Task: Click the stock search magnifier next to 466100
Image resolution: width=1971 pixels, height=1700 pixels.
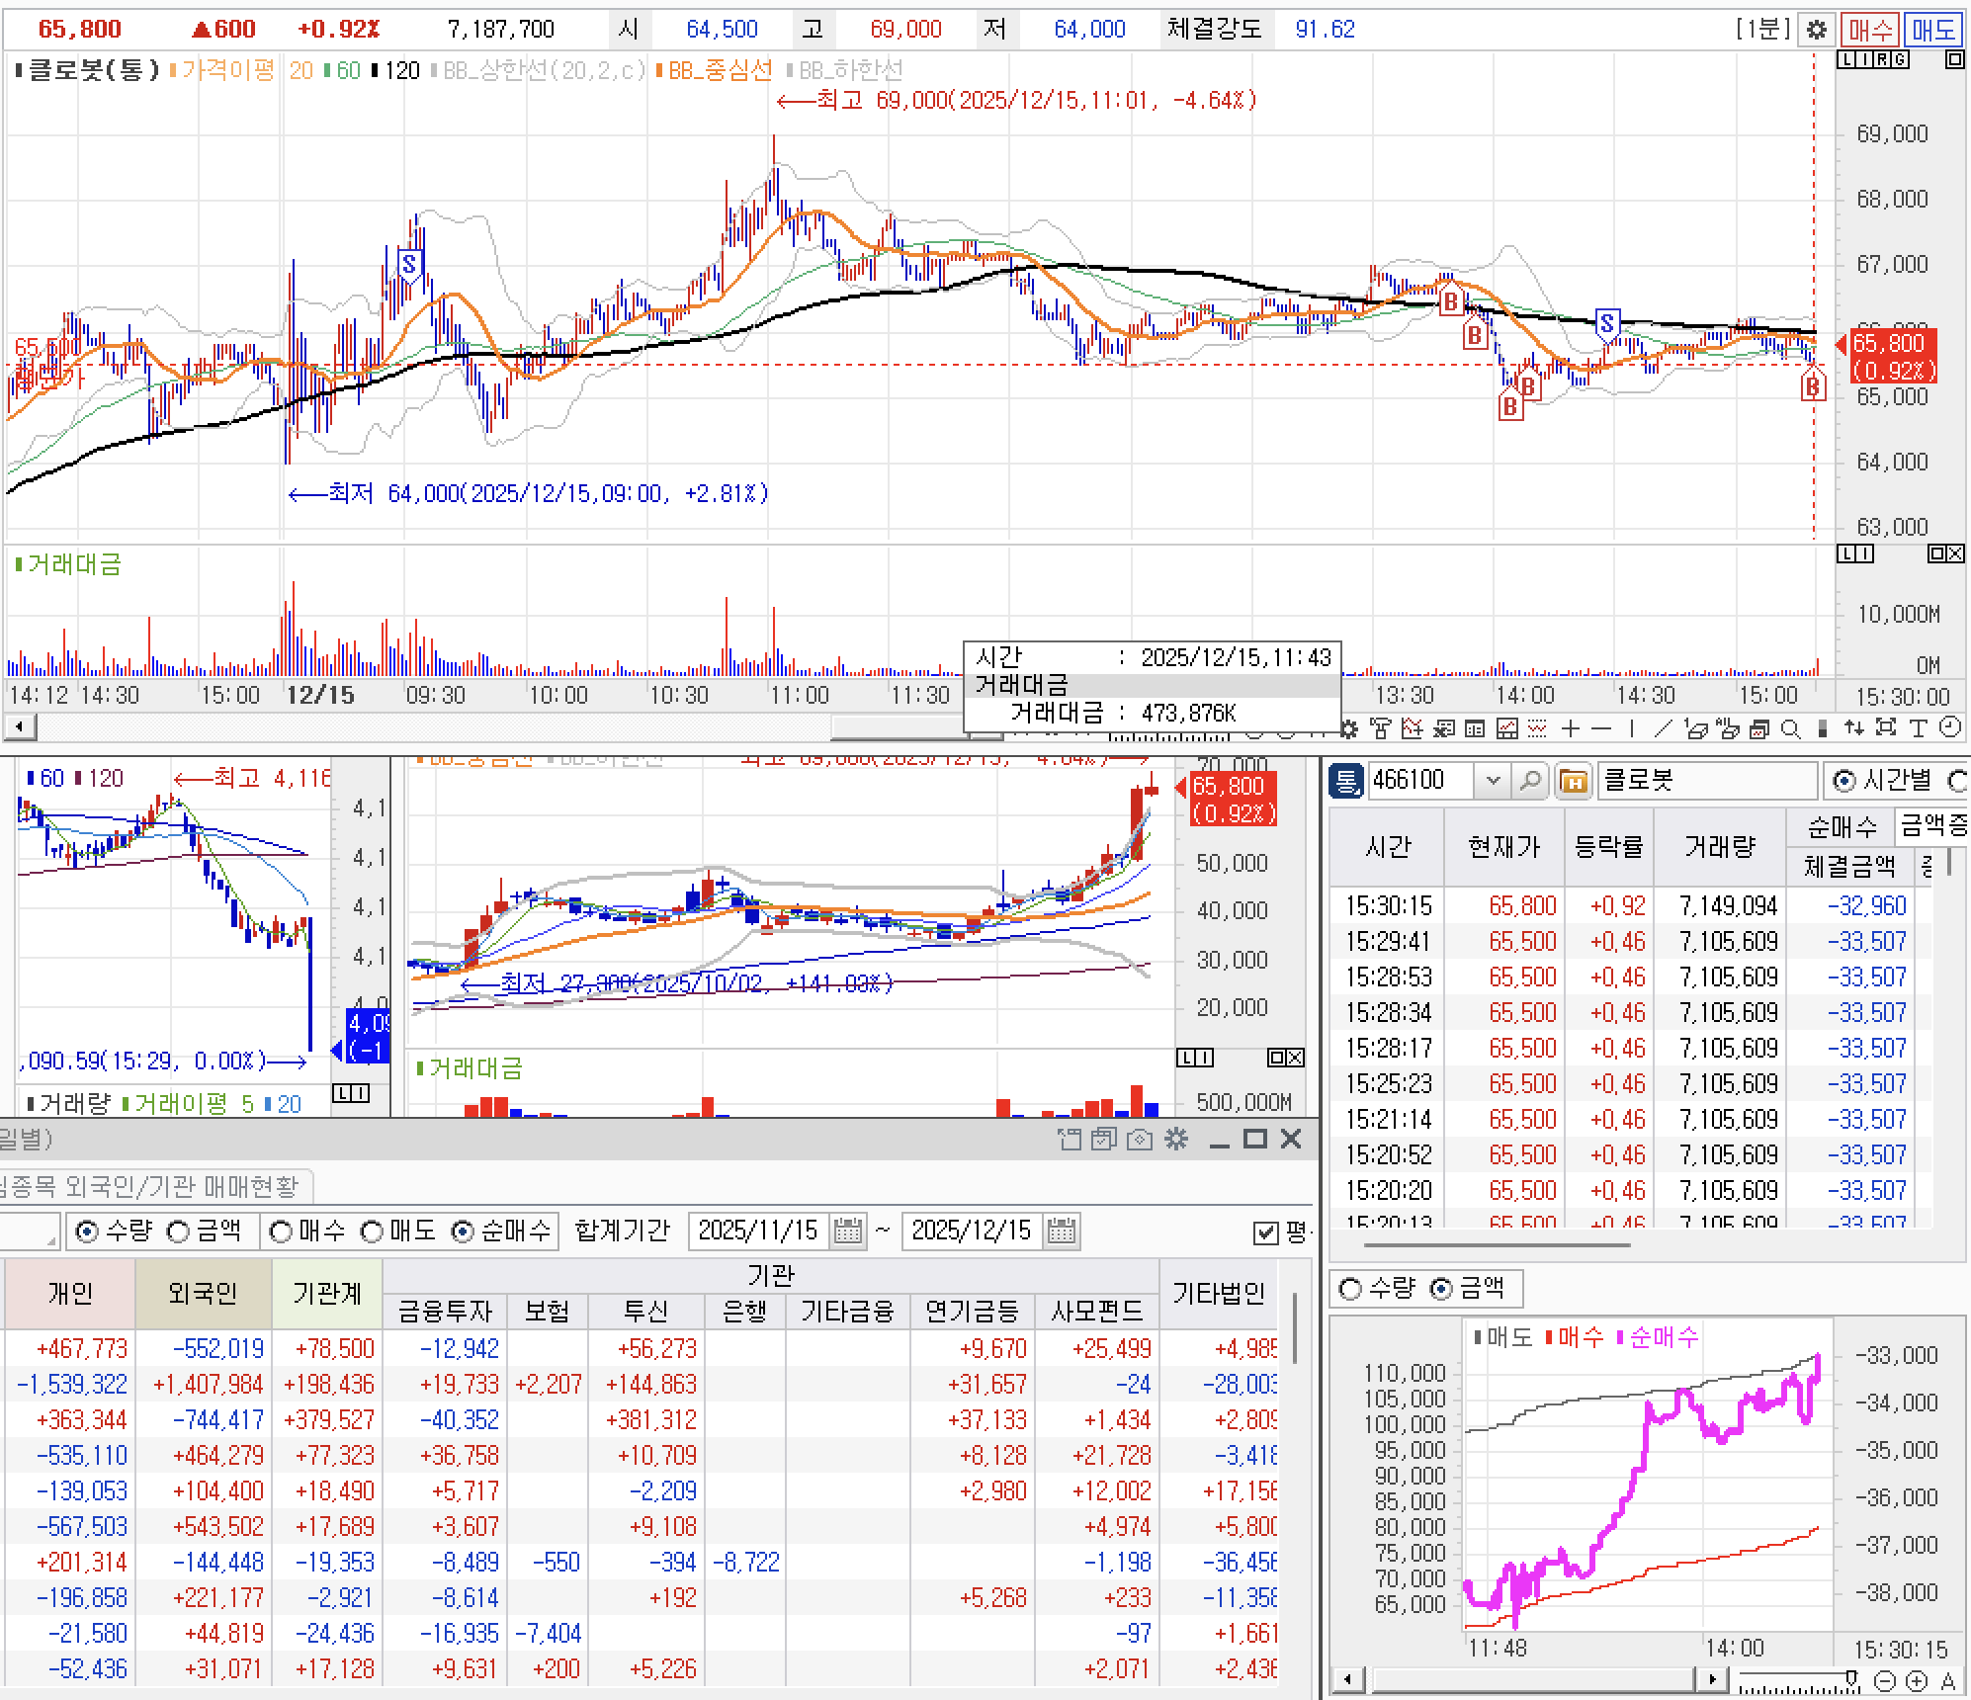Action: coord(1529,781)
